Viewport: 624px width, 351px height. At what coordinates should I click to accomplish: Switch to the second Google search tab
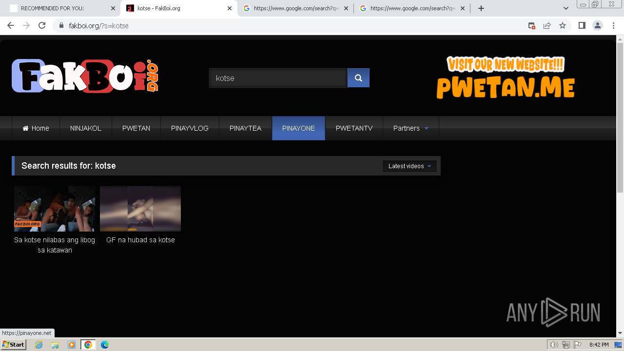412,8
